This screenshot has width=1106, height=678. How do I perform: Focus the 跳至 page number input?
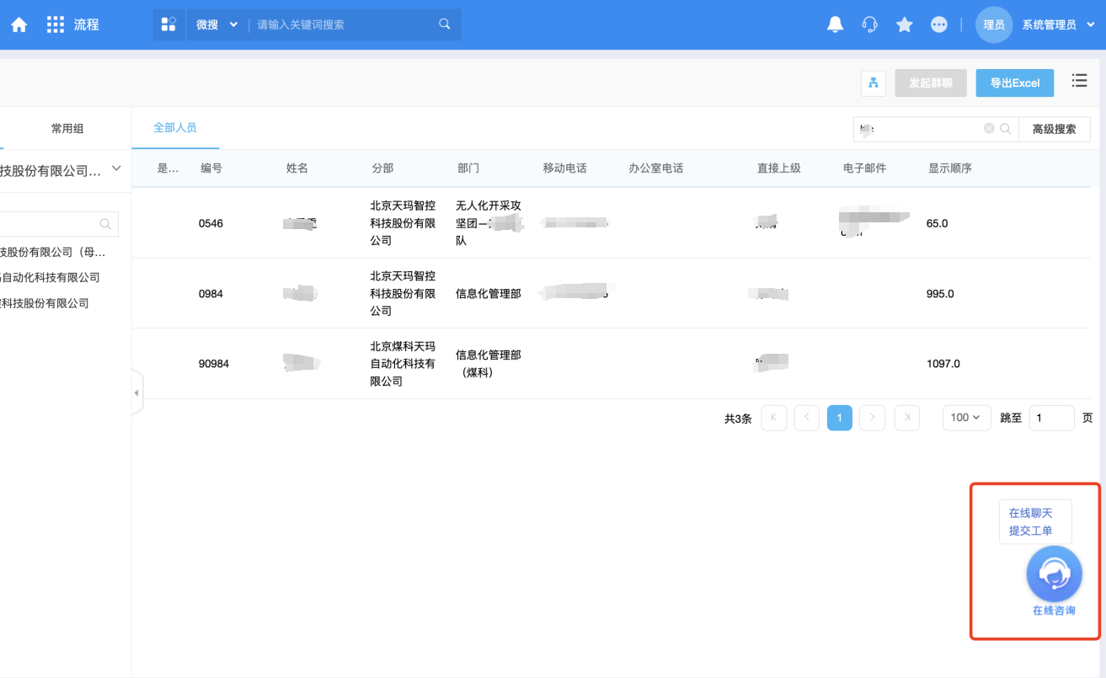pyautogui.click(x=1052, y=418)
